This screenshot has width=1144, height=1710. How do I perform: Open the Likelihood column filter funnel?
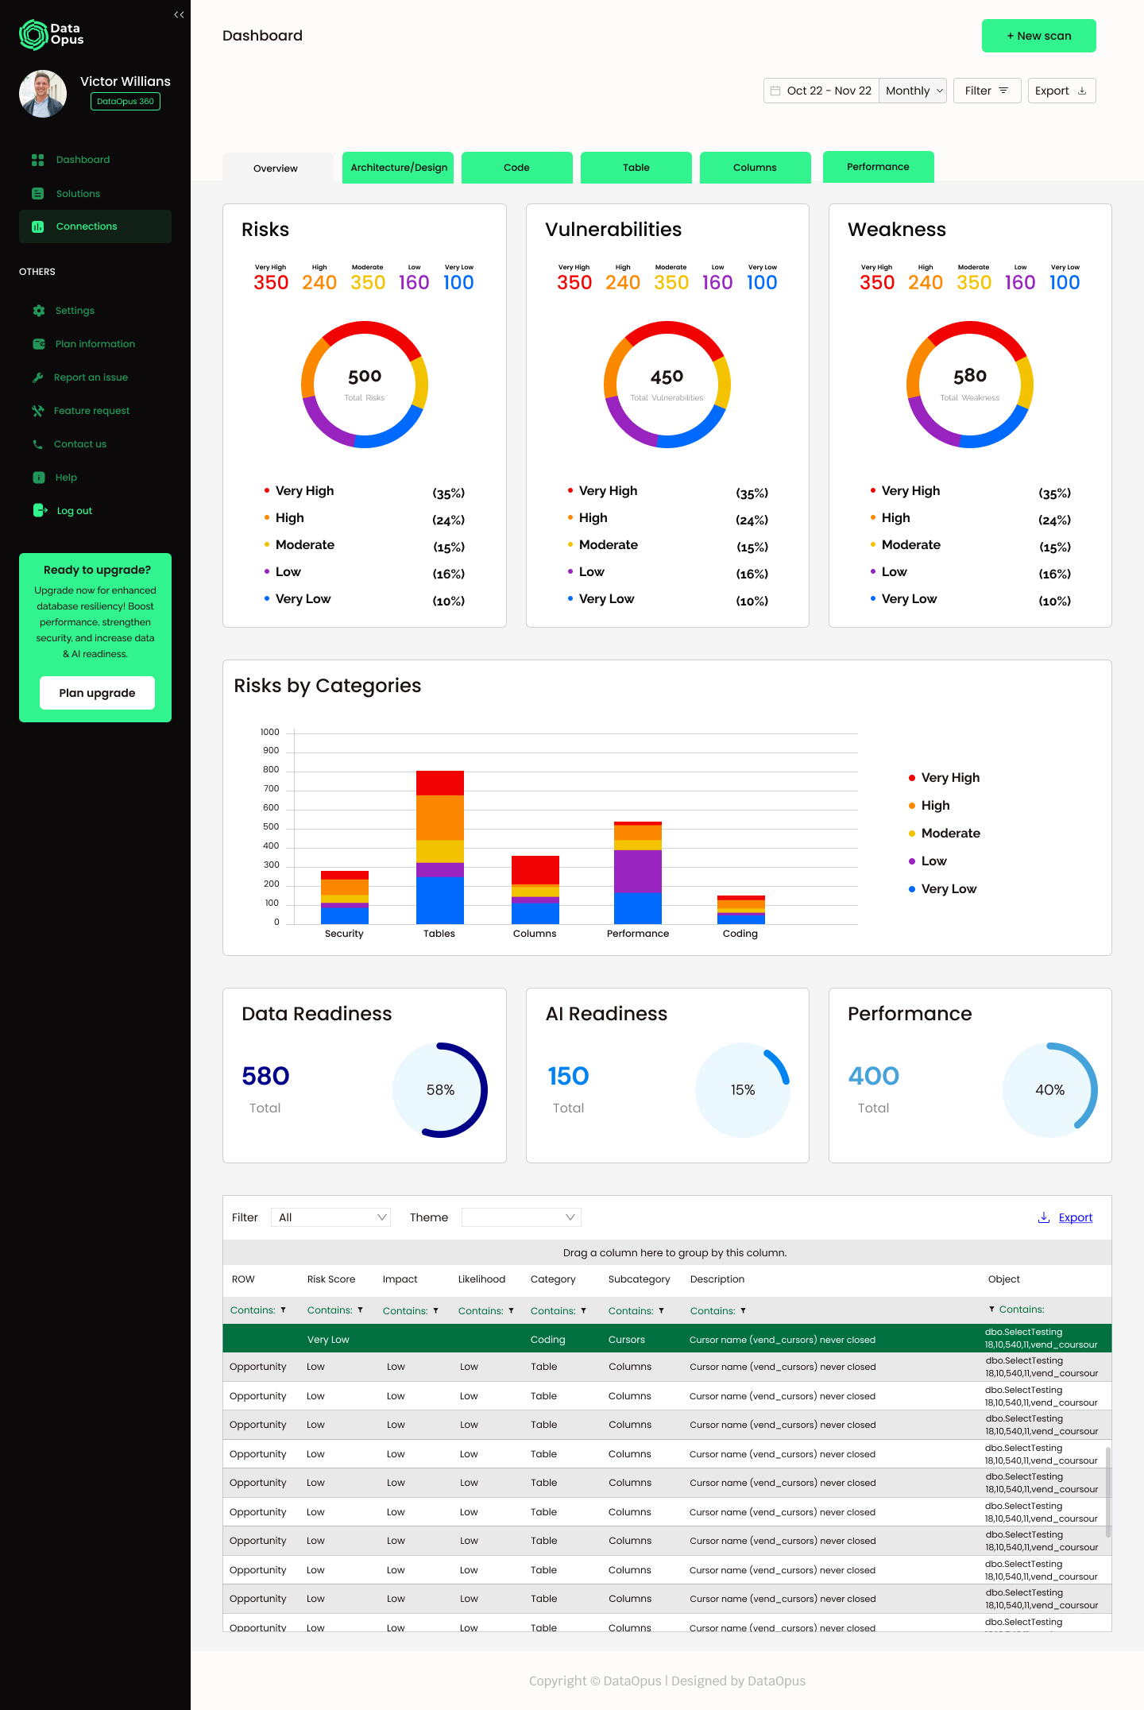(x=511, y=1311)
